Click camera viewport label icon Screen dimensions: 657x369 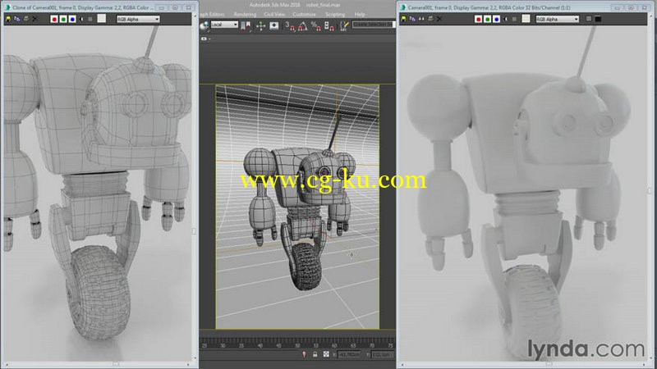[204, 39]
